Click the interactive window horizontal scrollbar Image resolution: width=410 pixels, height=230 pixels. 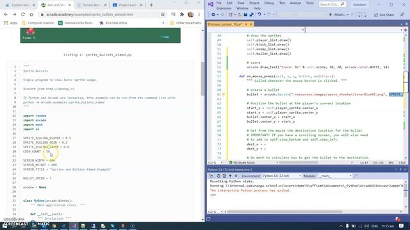click(284, 211)
